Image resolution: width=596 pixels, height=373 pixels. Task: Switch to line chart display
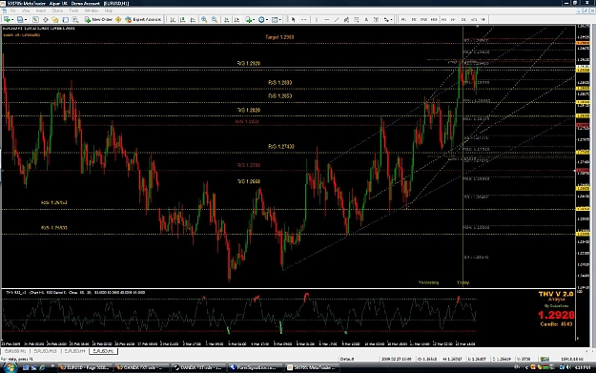[193, 19]
